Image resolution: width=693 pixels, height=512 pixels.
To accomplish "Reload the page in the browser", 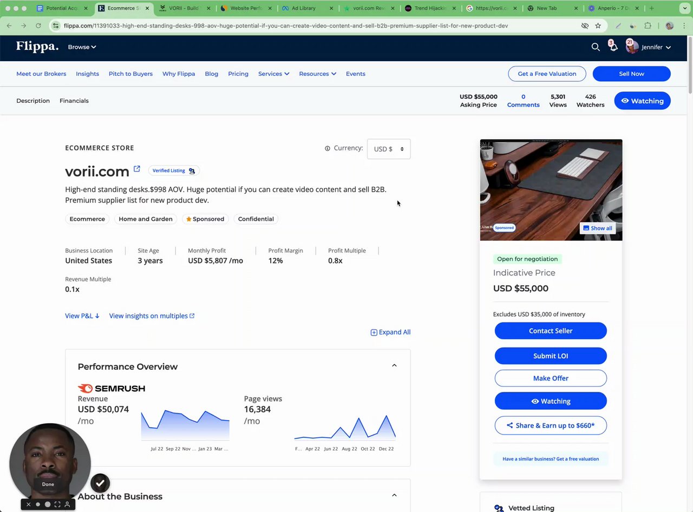I will click(x=38, y=25).
